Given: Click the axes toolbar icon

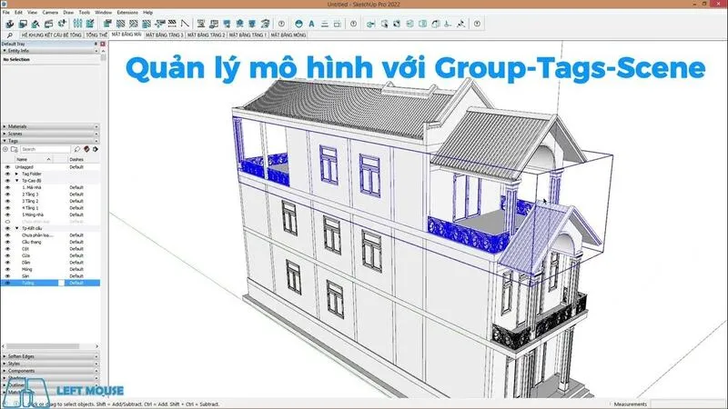Looking at the screenshot, I should (448, 24).
